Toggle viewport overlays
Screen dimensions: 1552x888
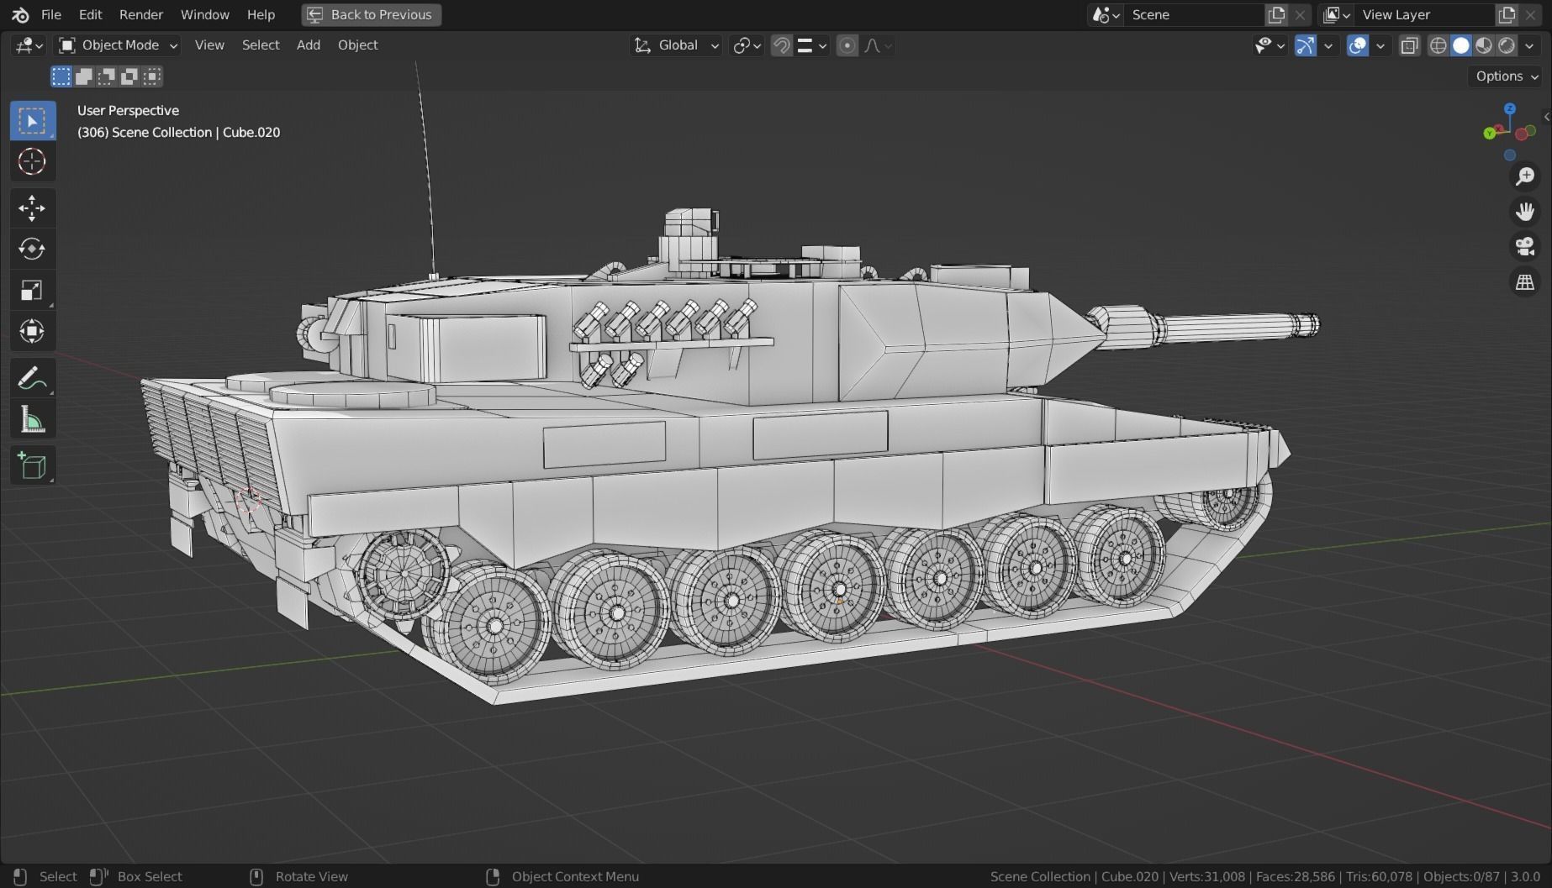click(x=1358, y=45)
